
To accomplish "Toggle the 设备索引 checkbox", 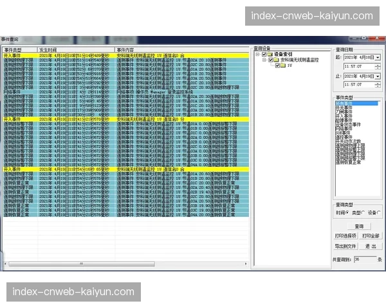I will (x=263, y=55).
